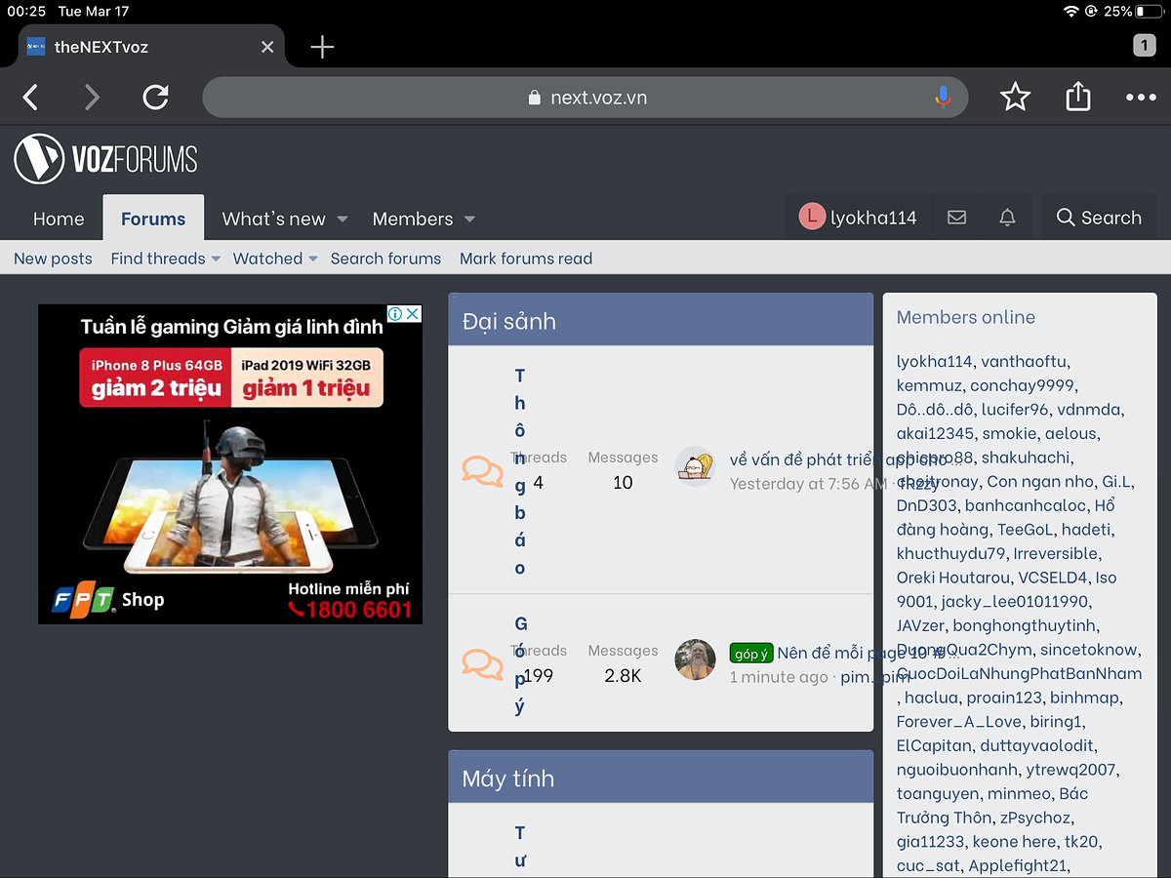Open the Members tab
The image size is (1171, 878).
click(413, 219)
